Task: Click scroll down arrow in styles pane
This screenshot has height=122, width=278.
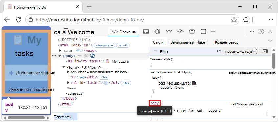Action: pyautogui.click(x=274, y=118)
